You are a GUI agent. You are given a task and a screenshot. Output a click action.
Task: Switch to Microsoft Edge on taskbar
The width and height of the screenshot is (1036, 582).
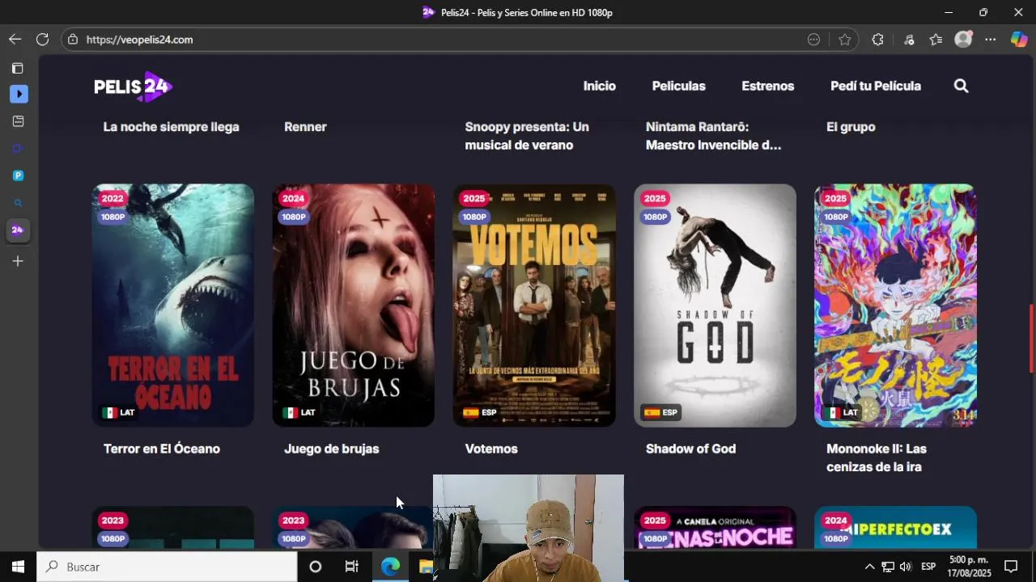click(390, 567)
